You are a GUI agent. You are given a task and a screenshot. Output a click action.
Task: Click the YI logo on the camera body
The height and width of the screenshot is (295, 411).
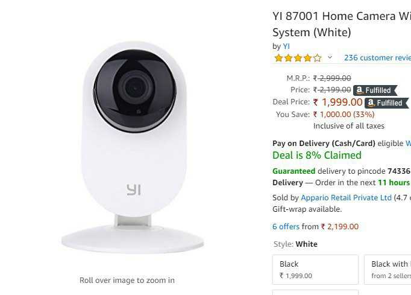134,190
